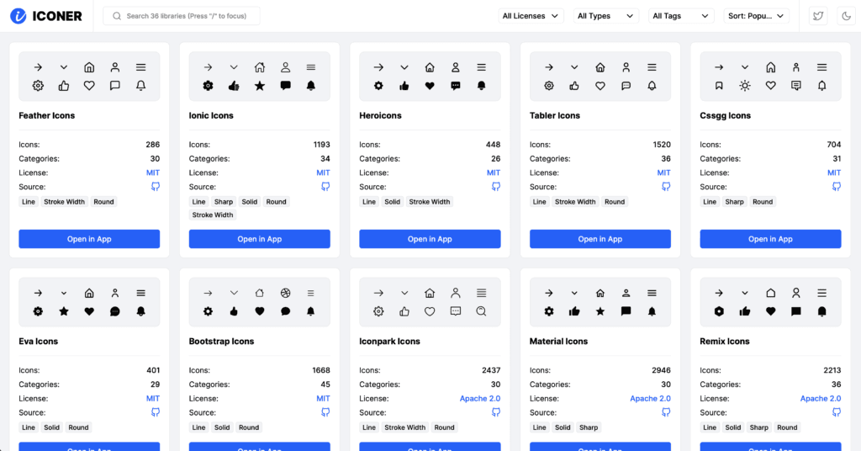Viewport: 861px width, 451px height.
Task: Focus the library search field
Action: (182, 16)
